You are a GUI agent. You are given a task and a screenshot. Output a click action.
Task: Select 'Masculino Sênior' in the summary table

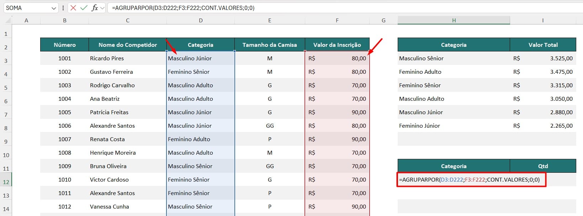pyautogui.click(x=454, y=58)
